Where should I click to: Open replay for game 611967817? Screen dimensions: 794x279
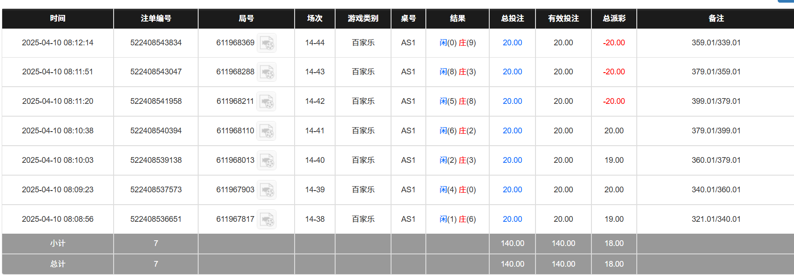pyautogui.click(x=267, y=219)
